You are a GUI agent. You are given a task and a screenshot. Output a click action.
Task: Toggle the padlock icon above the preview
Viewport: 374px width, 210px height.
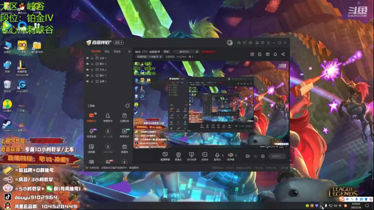tap(260, 54)
